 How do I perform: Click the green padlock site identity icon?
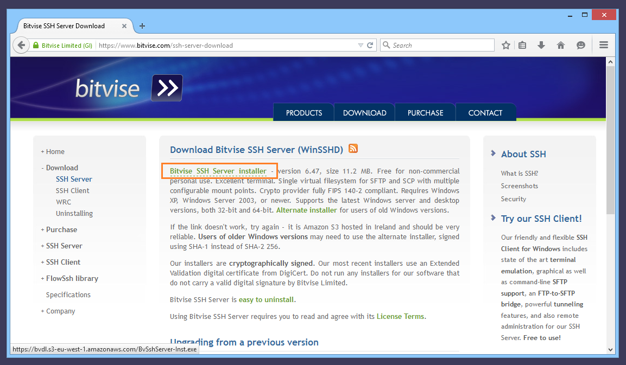click(36, 45)
